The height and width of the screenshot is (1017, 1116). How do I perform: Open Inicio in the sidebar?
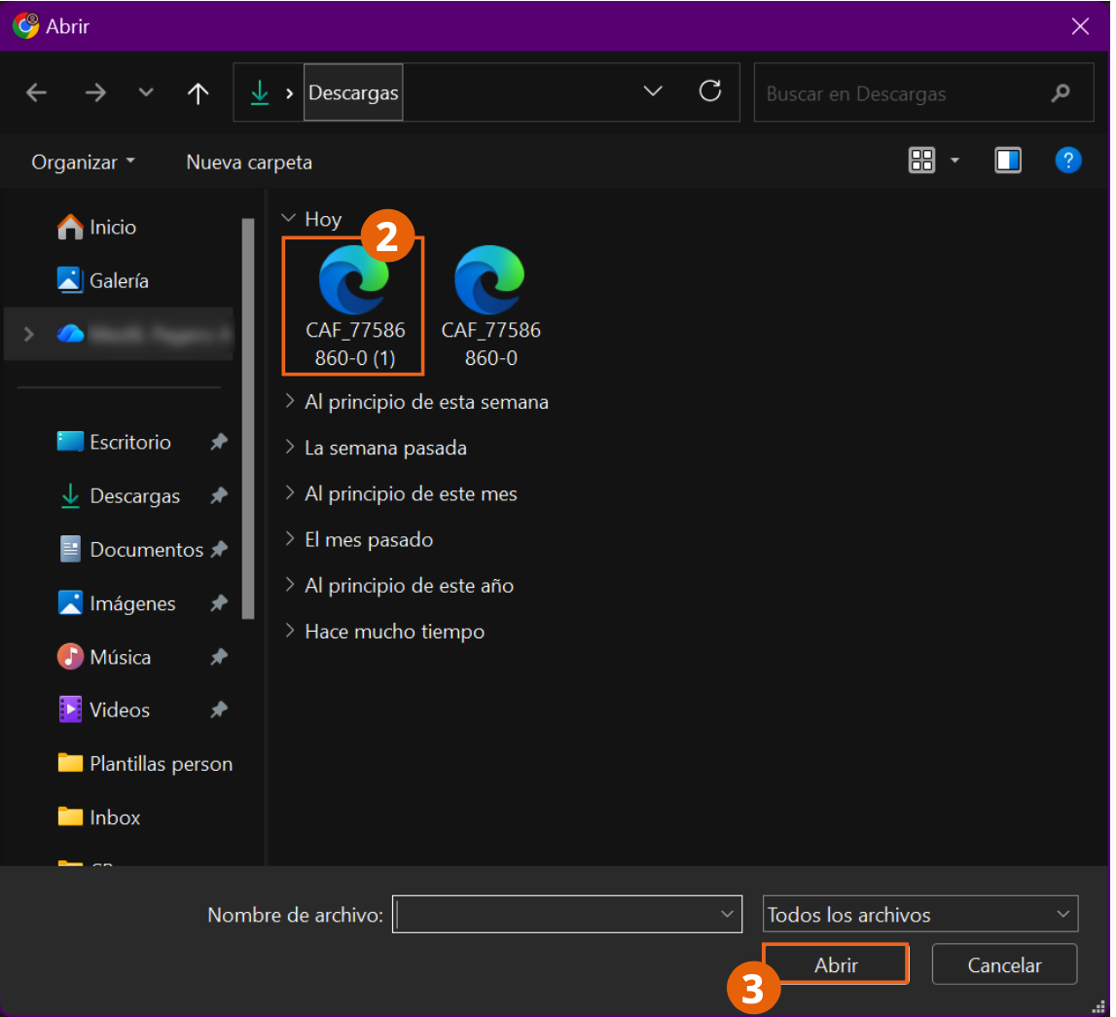pos(96,227)
